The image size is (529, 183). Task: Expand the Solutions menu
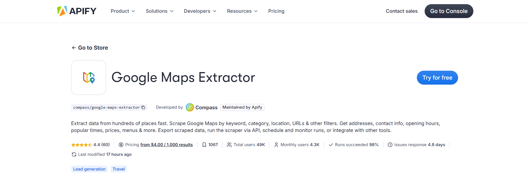(x=159, y=11)
